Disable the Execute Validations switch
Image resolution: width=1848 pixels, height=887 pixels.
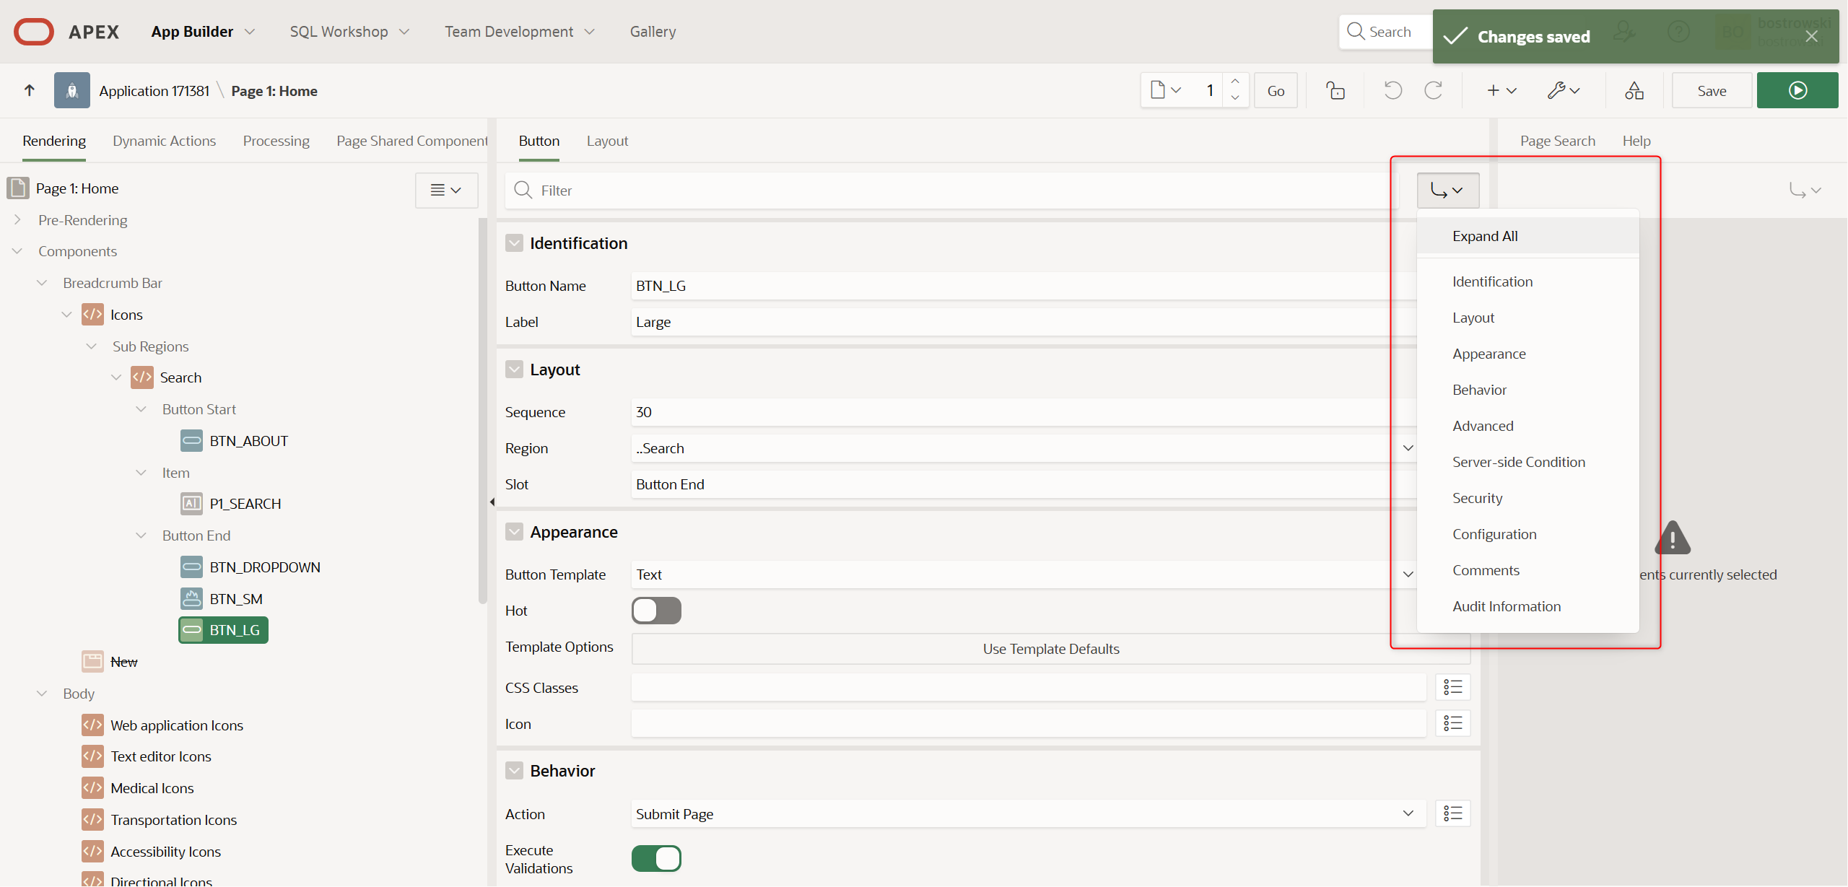click(x=656, y=859)
